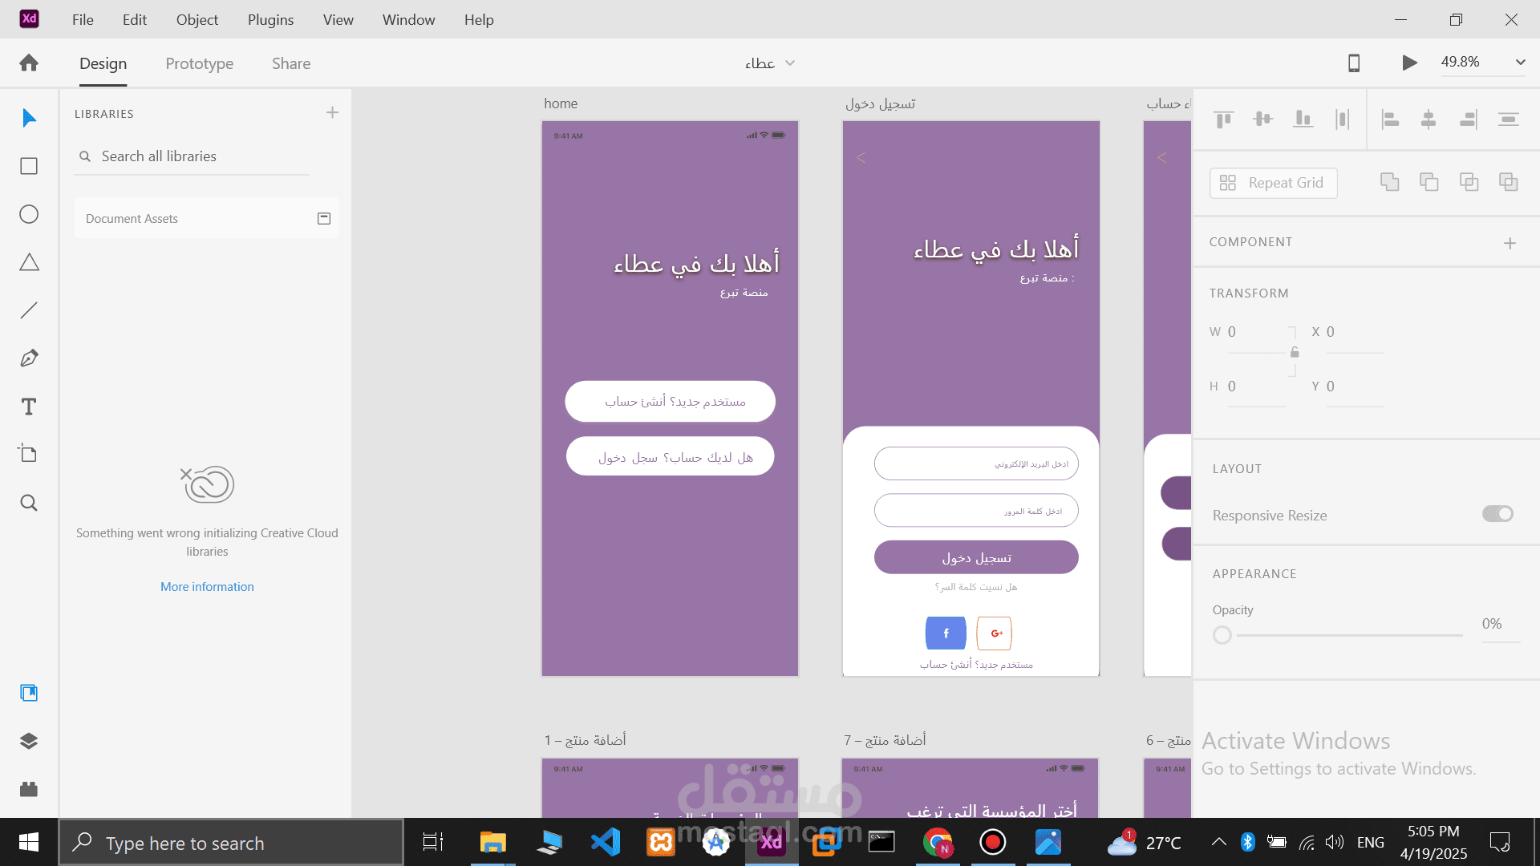Viewport: 1540px width, 866px height.
Task: Switch to the Prototype tab
Action: [x=200, y=63]
